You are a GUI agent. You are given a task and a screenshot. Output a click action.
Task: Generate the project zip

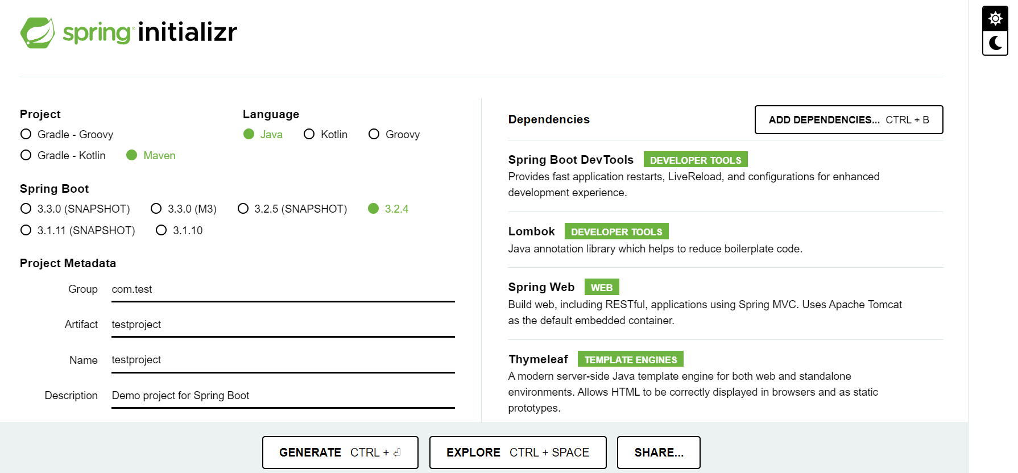[340, 453]
